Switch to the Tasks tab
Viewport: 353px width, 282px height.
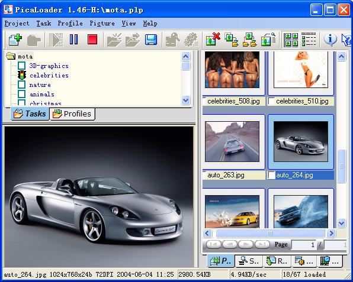30,114
